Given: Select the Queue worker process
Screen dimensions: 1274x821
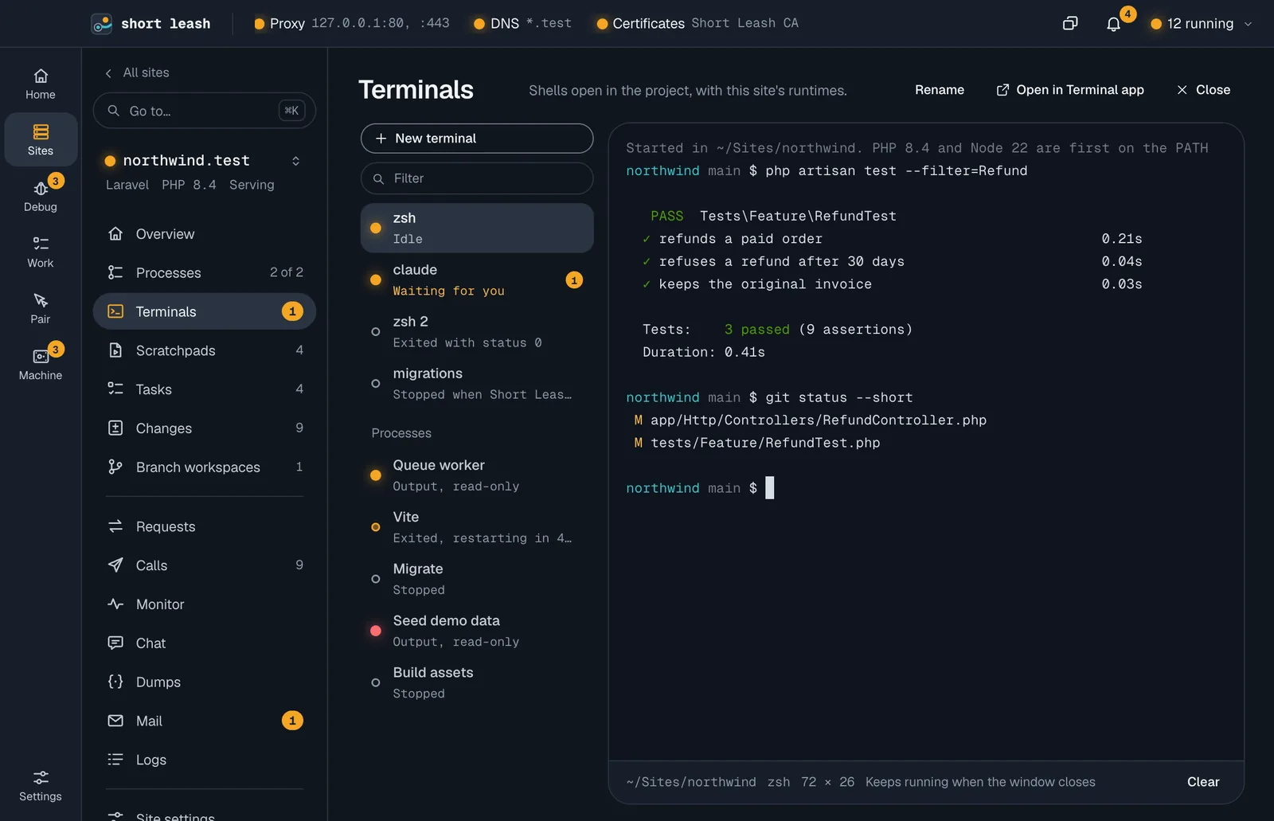Looking at the screenshot, I should point(477,475).
